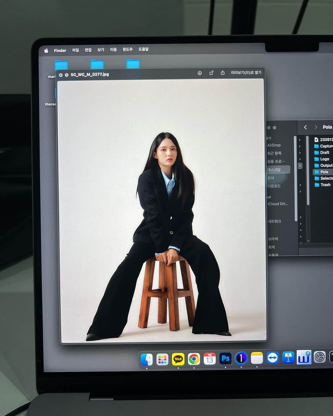Open the Notes app in the Dock

click(x=257, y=358)
